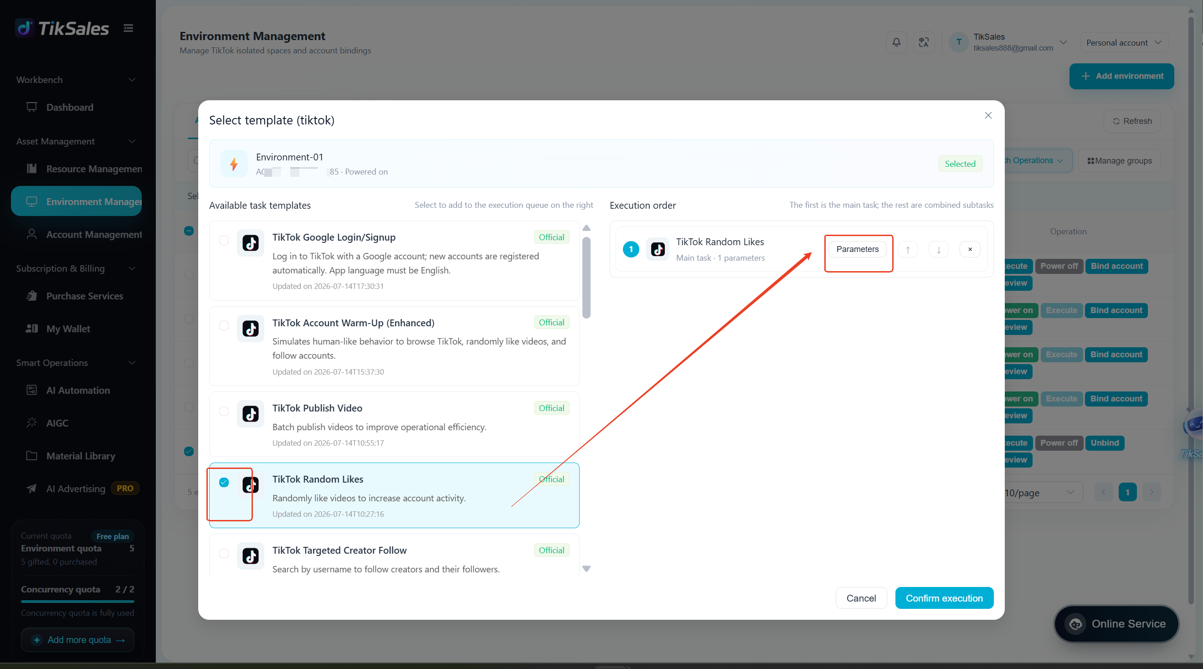Remove TikTok Random Likes from execution order
Image resolution: width=1203 pixels, height=669 pixels.
point(970,249)
